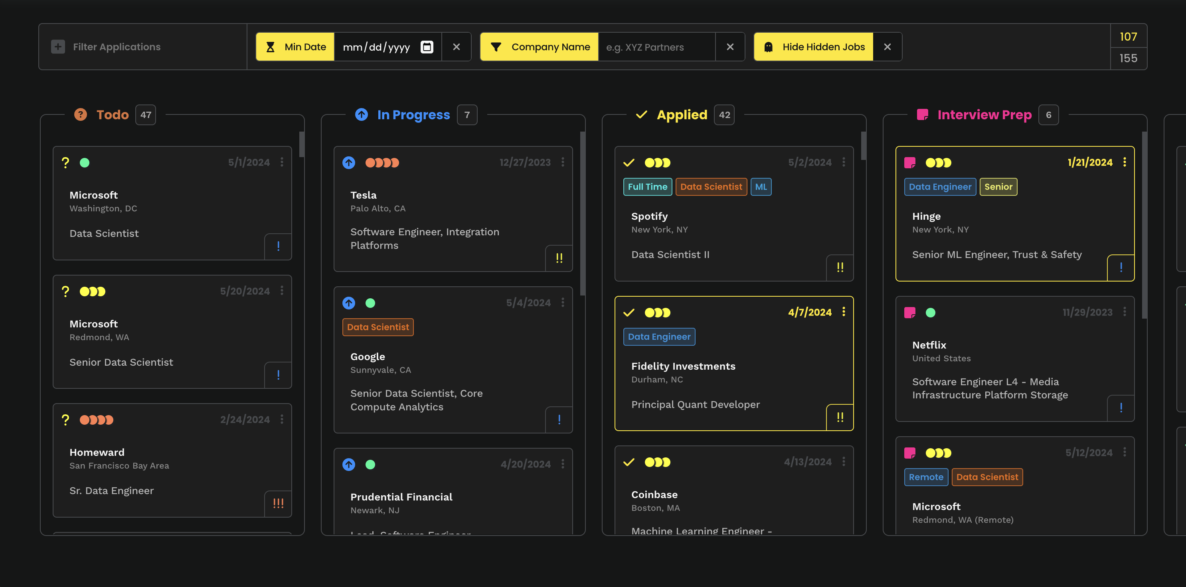The width and height of the screenshot is (1186, 587).
Task: Click the In Progress column scrollbar
Action: click(582, 213)
